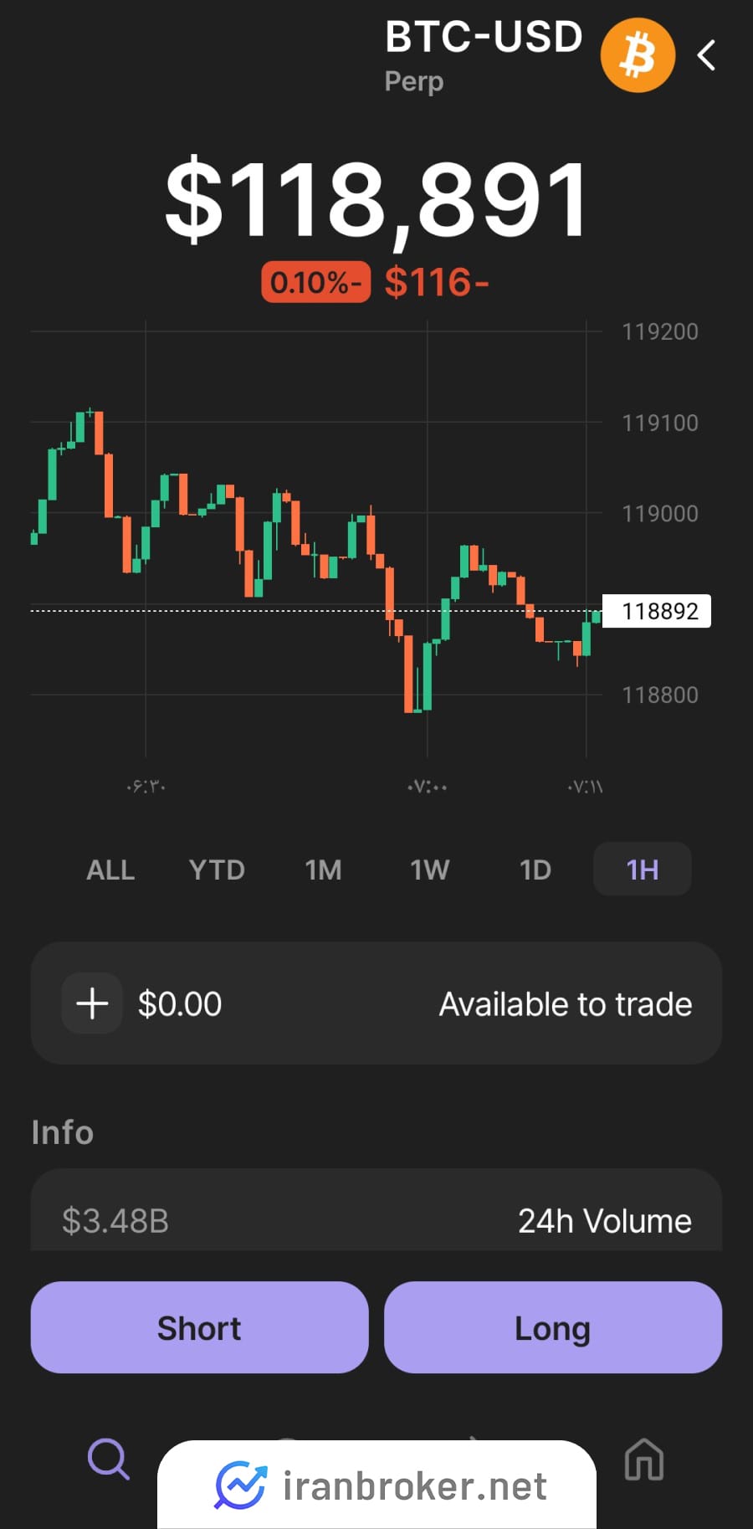Tap the BTC-USD Perp title
753x1529 pixels.
(x=483, y=55)
